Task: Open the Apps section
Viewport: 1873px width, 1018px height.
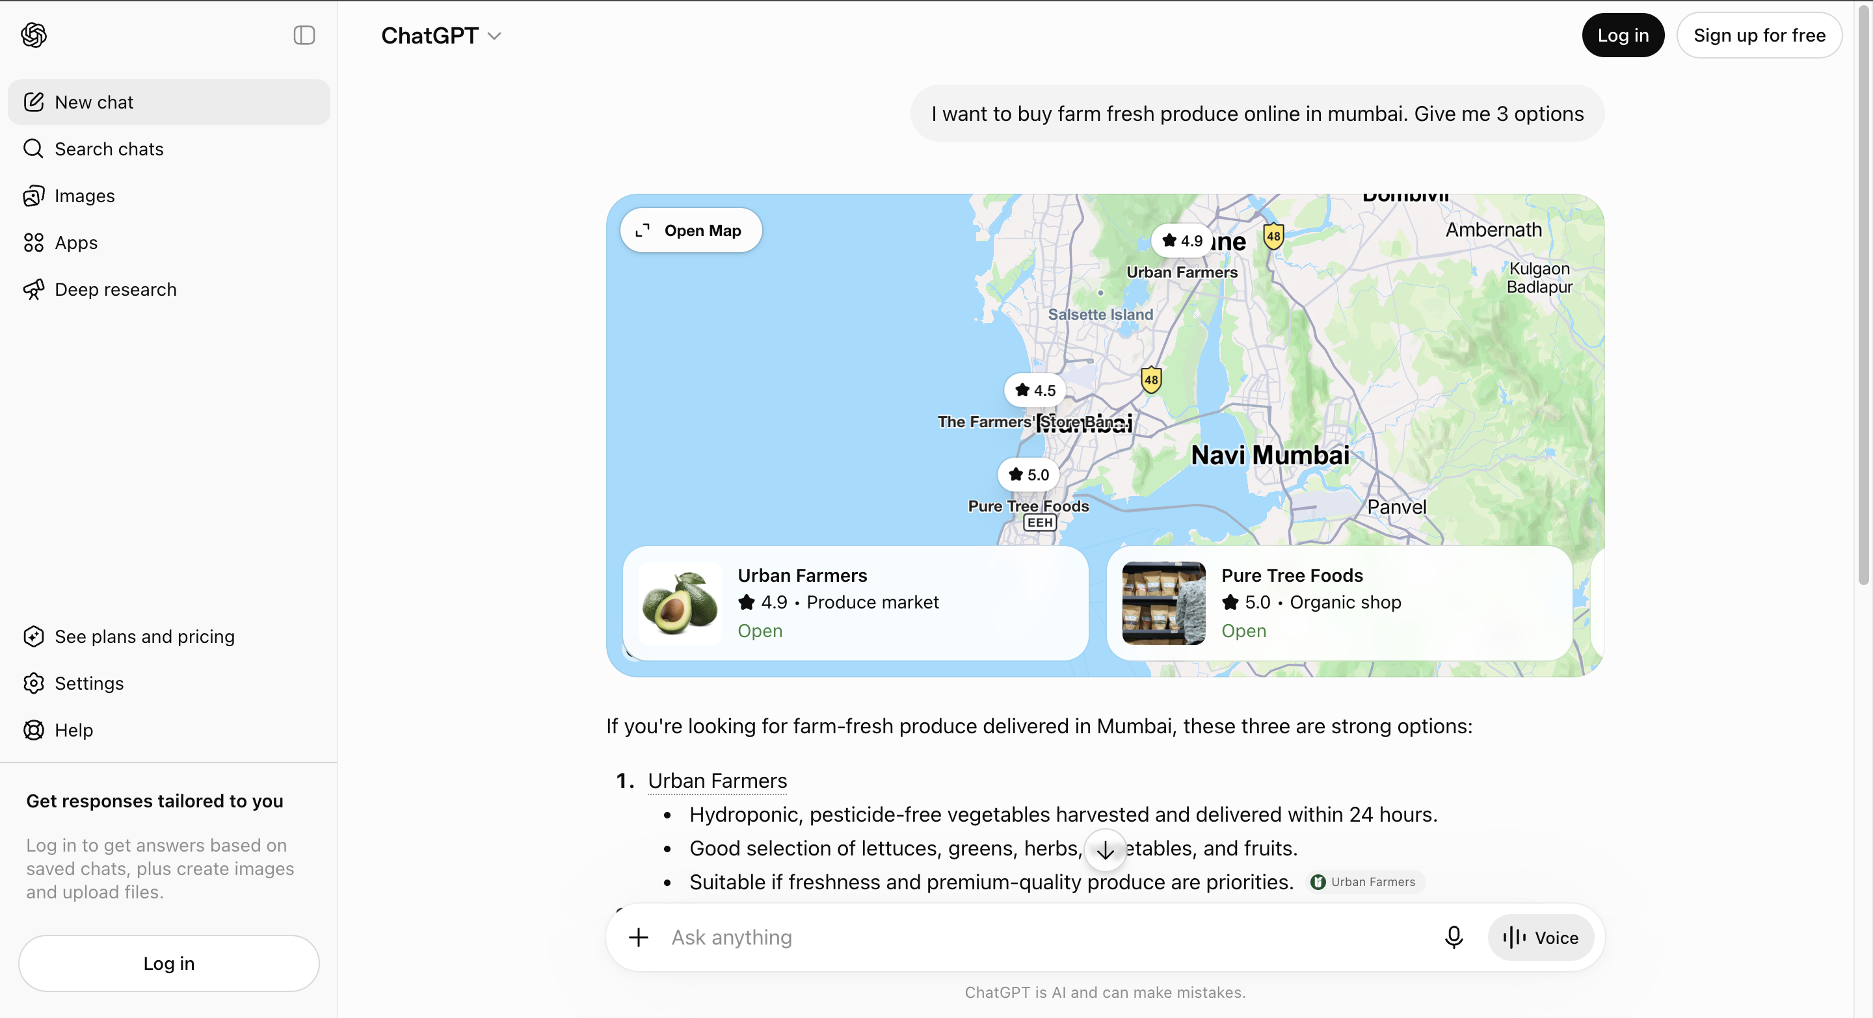Action: click(x=168, y=242)
